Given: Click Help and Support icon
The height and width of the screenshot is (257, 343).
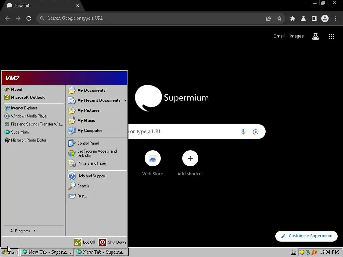Looking at the screenshot, I should click(x=72, y=176).
